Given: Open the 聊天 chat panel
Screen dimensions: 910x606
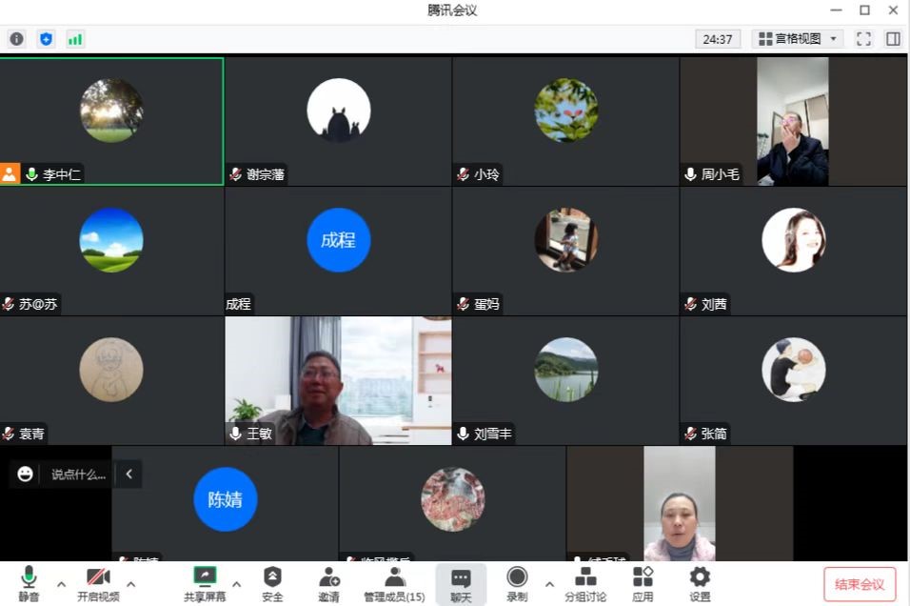Looking at the screenshot, I should (461, 583).
